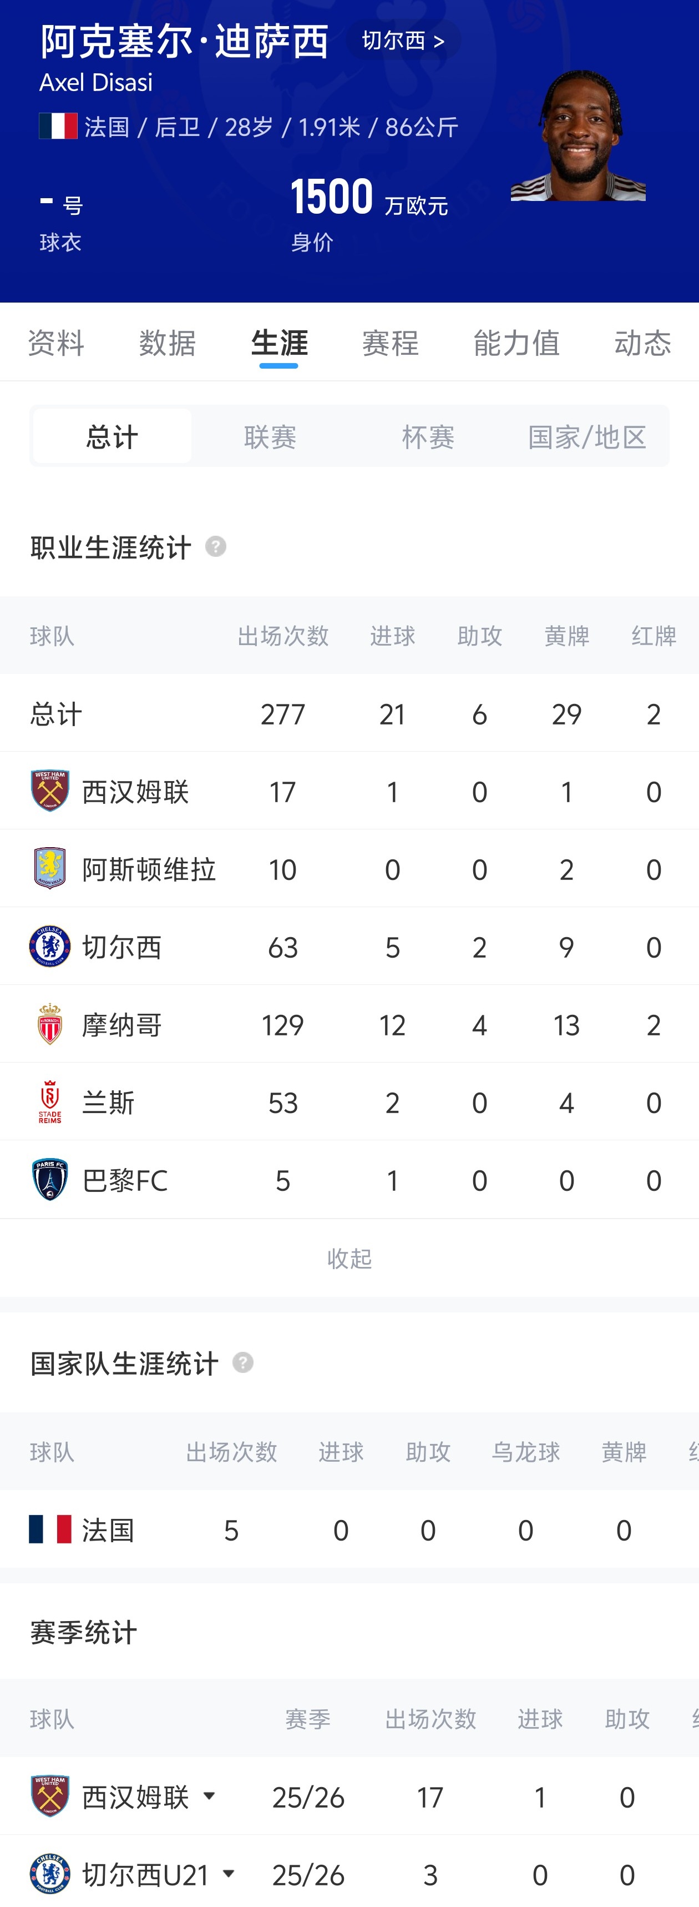This screenshot has height=1907, width=699.
Task: Select the 国家/地区 filter segment
Action: coord(587,436)
